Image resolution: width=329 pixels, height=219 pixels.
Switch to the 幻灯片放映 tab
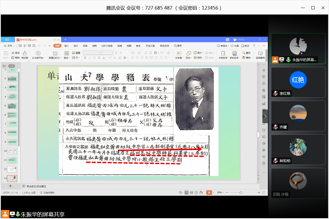tap(107, 46)
